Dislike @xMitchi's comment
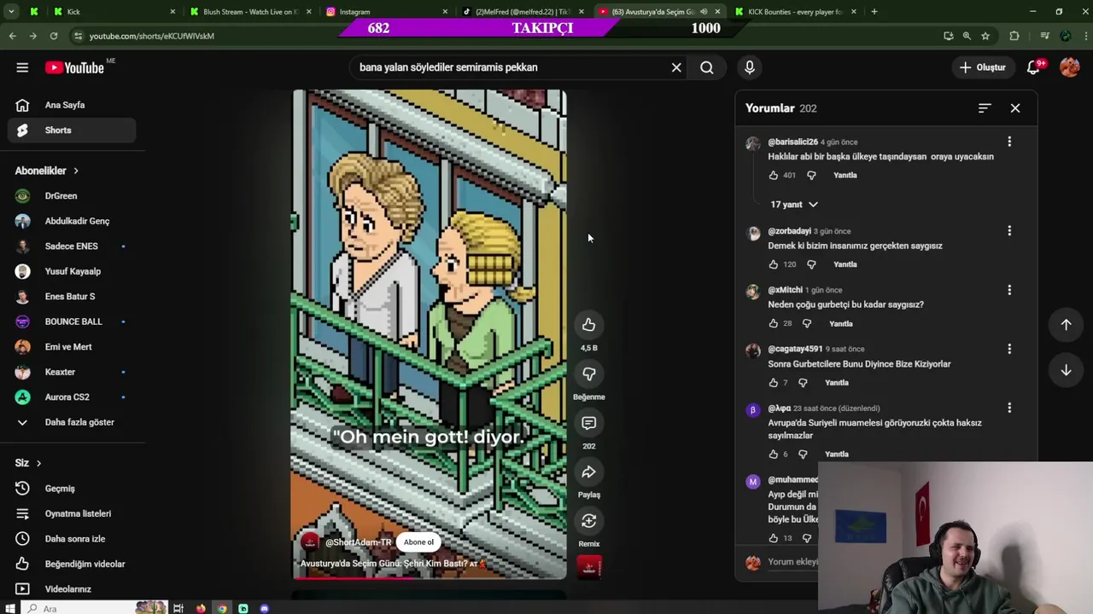Viewport: 1093px width, 614px height. click(807, 323)
